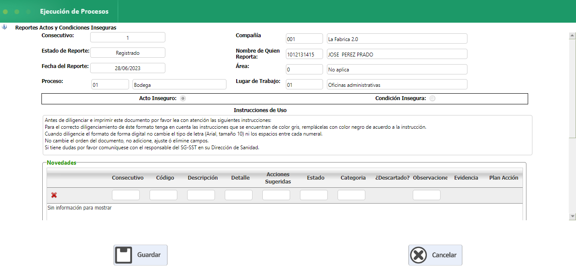Sort by the Descripción column header
The height and width of the screenshot is (275, 576).
(x=203, y=177)
